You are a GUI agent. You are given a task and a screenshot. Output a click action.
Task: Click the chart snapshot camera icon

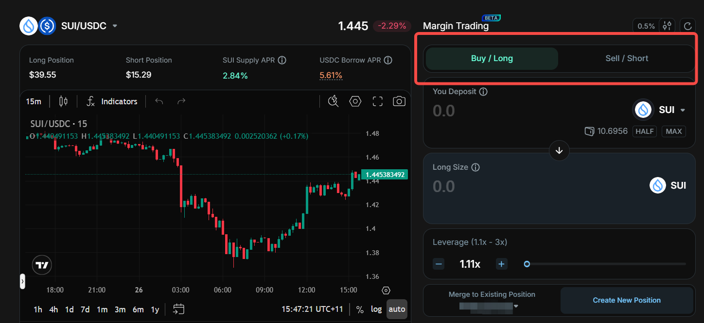tap(399, 101)
